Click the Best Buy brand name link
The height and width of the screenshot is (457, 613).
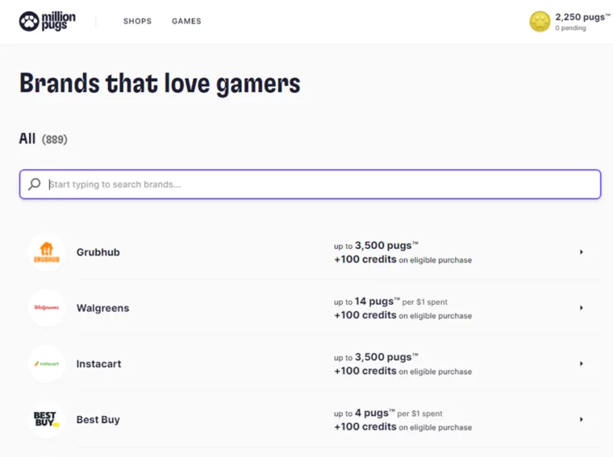tap(98, 419)
